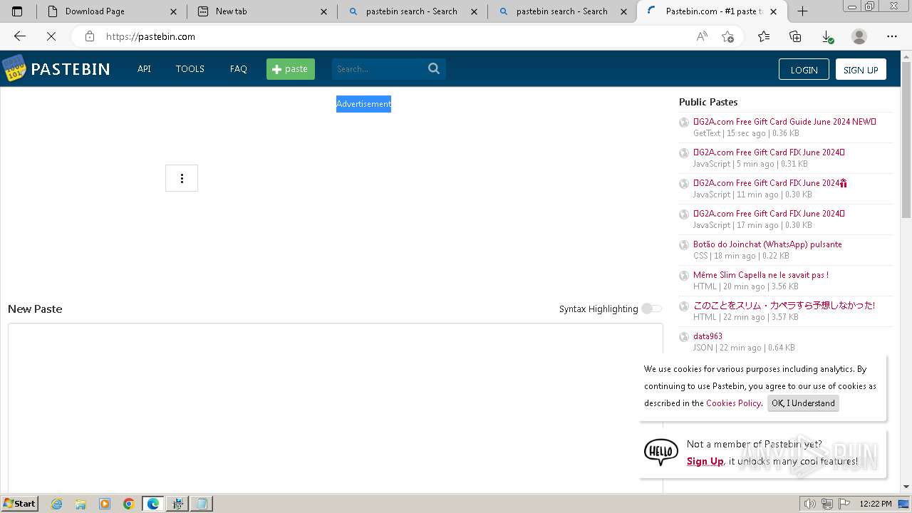Switch to the New tab tab
Screen dimensions: 912x513
pos(262,11)
